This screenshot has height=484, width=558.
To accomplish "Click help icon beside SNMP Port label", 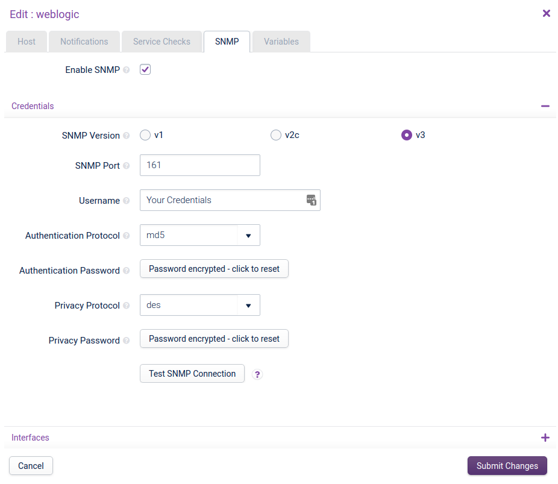I will coord(127,166).
